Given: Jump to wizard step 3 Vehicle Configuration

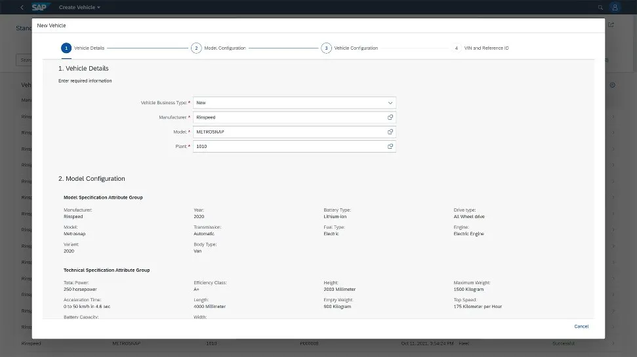Looking at the screenshot, I should tap(326, 48).
